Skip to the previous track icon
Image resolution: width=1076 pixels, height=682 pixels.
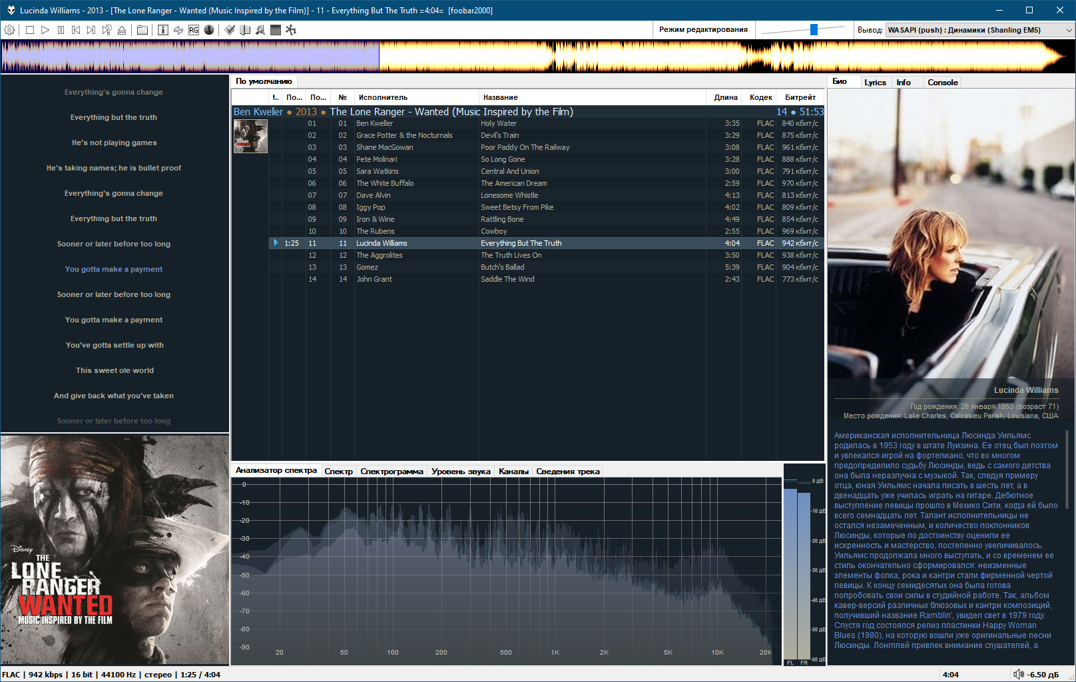[77, 29]
